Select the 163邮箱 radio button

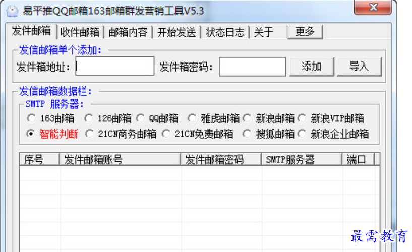pyautogui.click(x=31, y=118)
